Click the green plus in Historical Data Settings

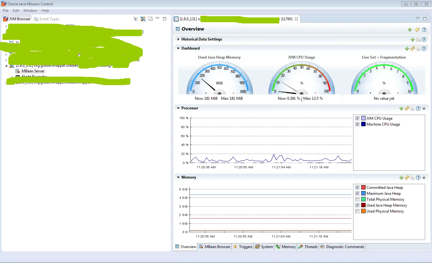413,40
